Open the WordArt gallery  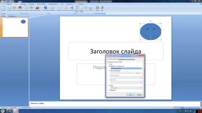tap(72, 8)
